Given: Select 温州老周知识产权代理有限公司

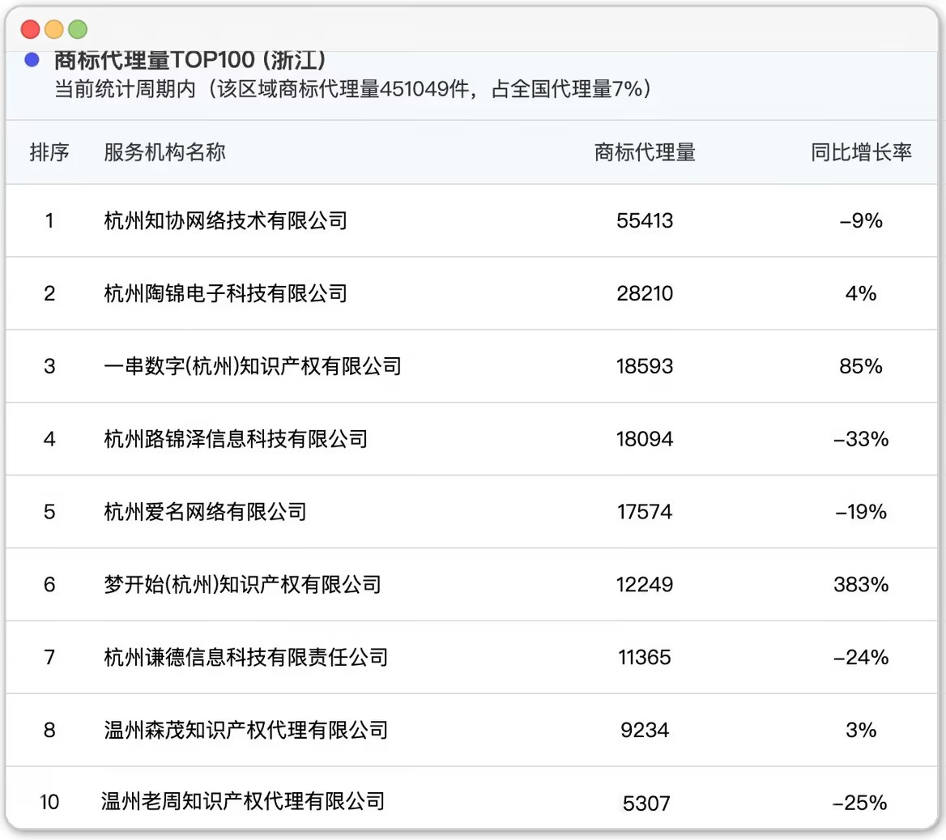Looking at the screenshot, I should click(x=243, y=802).
